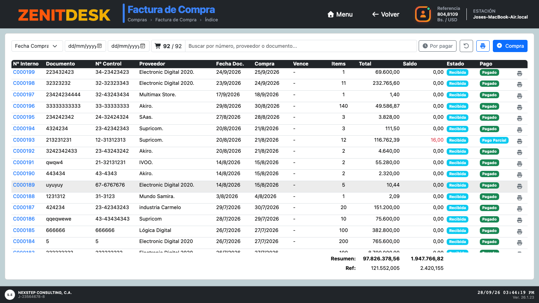The image size is (539, 303).
Task: Expand the Fecha Compra dropdown
Action: pyautogui.click(x=37, y=46)
